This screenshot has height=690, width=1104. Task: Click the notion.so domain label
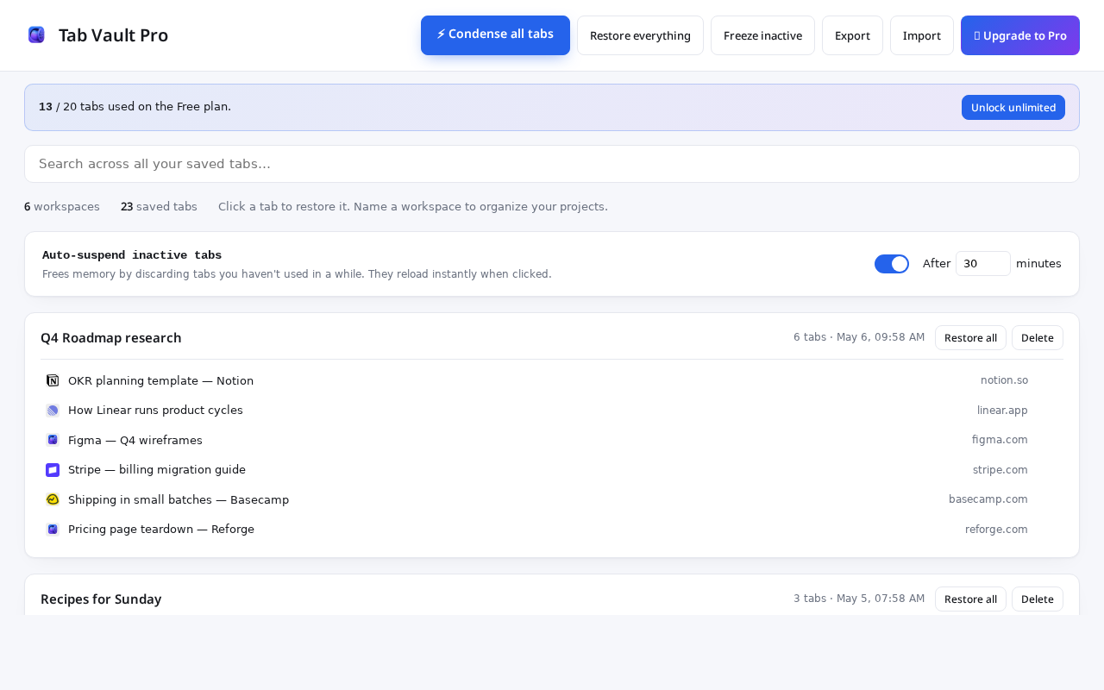click(1004, 380)
